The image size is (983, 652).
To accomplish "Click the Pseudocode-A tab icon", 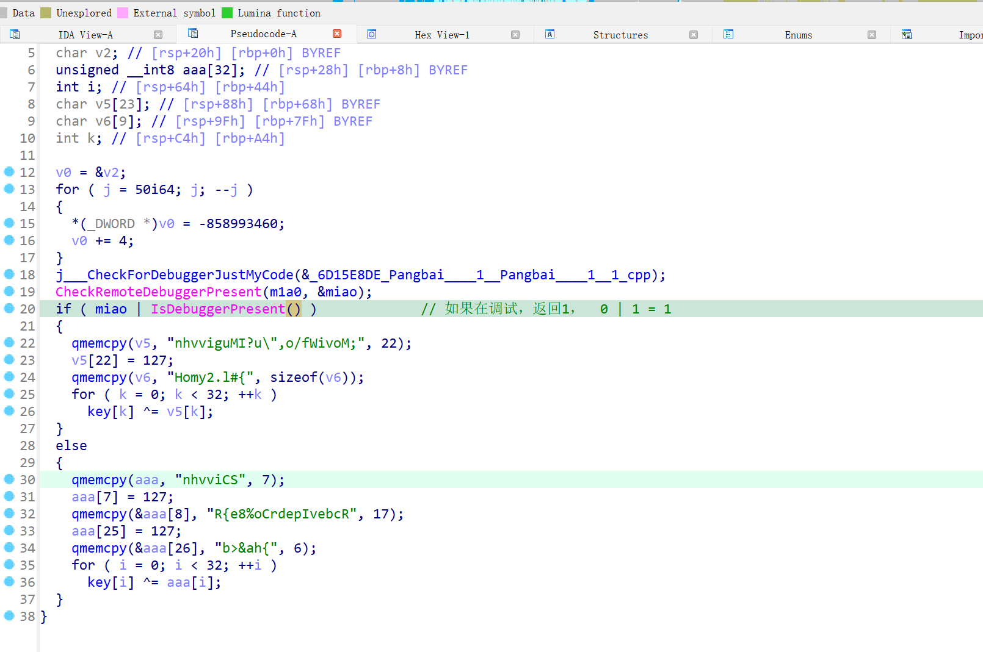I will [x=193, y=34].
